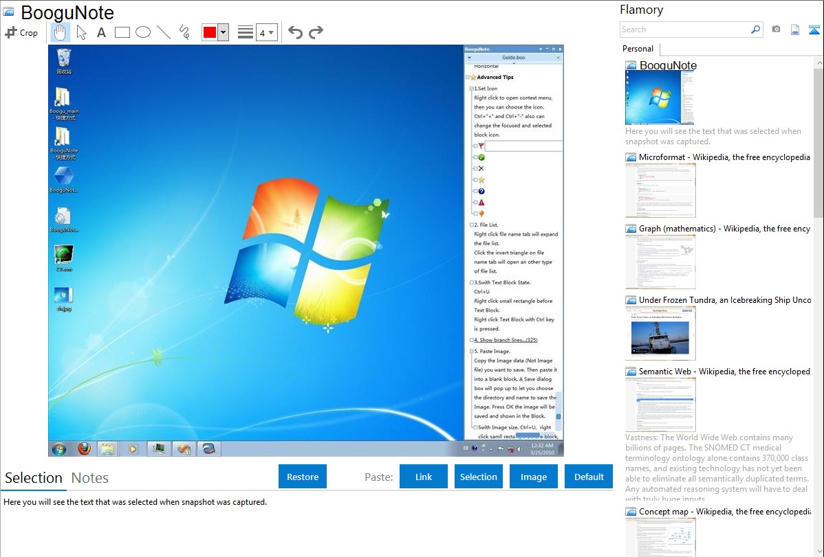Choose the arrow pointer tool
Viewport: 824px width, 557px height.
coord(81,32)
